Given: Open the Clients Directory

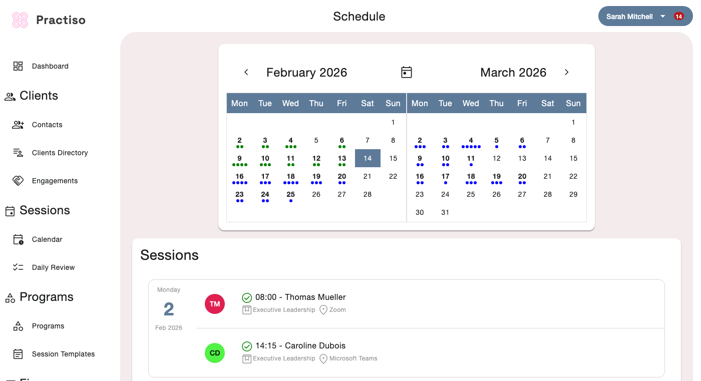Looking at the screenshot, I should [x=60, y=153].
